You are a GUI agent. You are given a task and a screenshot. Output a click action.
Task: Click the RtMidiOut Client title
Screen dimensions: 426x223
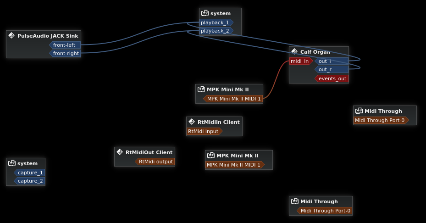pos(149,152)
